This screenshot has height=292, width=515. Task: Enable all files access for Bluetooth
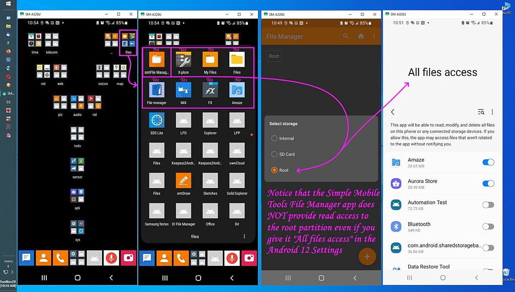coord(488,226)
